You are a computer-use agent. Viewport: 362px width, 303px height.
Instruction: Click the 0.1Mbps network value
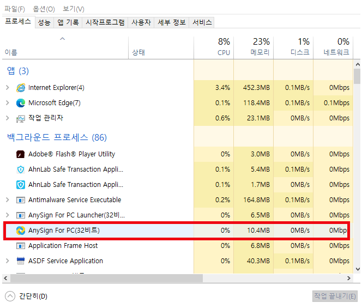[336, 103]
